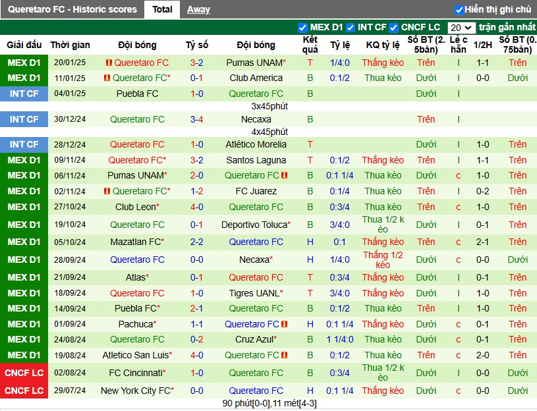Click the date 05/10/24

pos(70,242)
